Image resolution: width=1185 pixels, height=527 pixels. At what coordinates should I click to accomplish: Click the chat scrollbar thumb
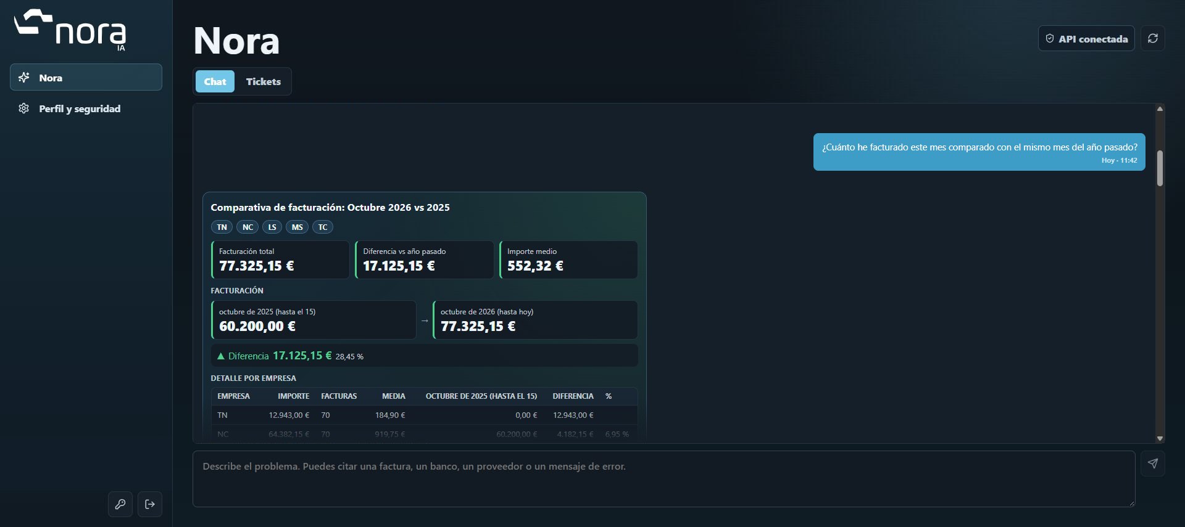(1160, 168)
